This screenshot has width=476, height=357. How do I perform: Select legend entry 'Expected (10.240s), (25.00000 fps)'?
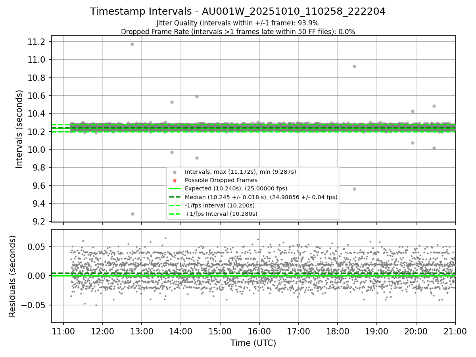coord(236,188)
